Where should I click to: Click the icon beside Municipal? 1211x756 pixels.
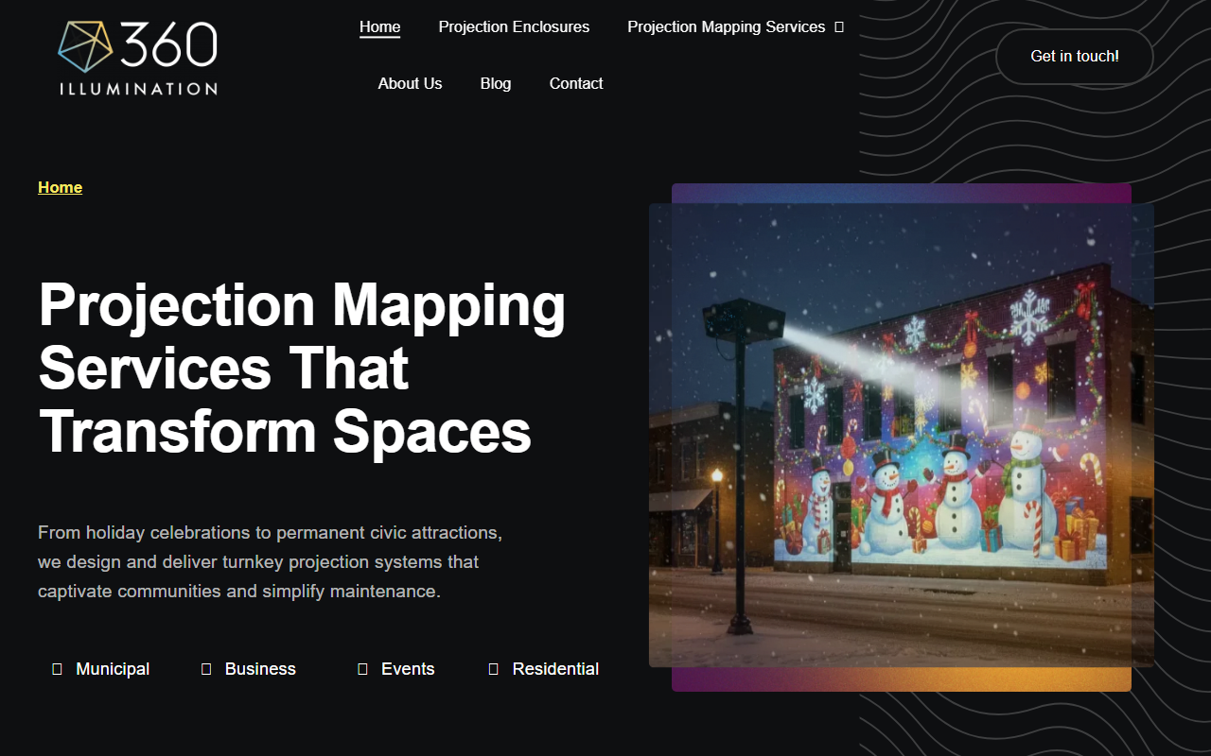click(x=57, y=669)
